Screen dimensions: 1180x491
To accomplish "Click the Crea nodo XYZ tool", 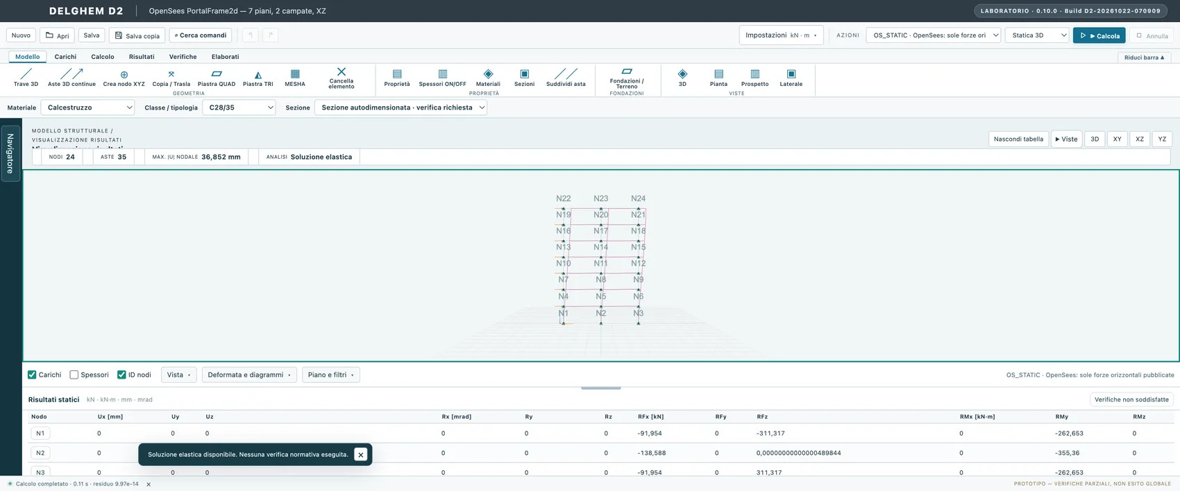I will 124,78.
